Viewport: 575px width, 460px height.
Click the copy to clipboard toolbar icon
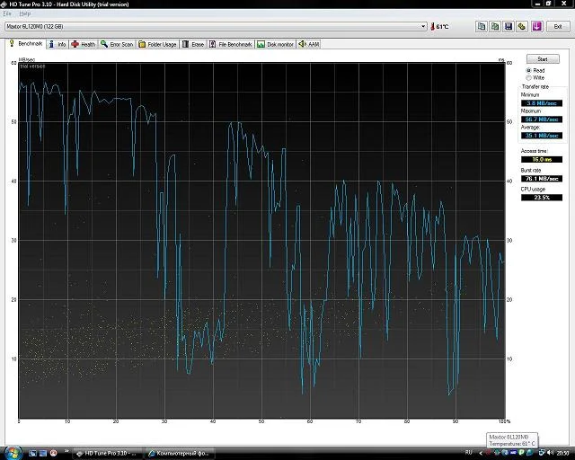pyautogui.click(x=482, y=27)
